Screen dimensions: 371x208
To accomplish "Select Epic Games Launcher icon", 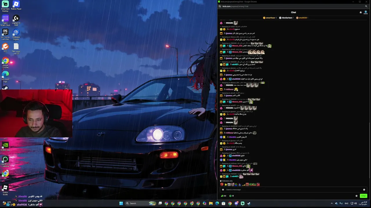I will 5,35.
